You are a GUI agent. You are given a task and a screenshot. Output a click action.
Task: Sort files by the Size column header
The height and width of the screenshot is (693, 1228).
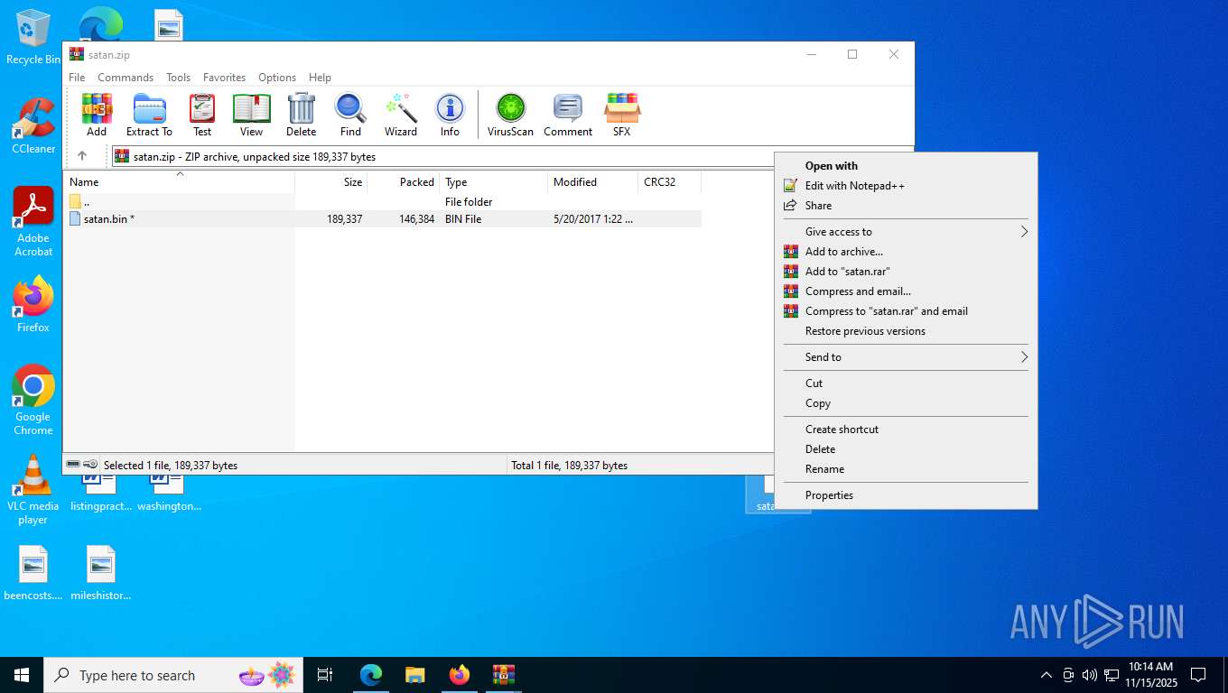[331, 182]
